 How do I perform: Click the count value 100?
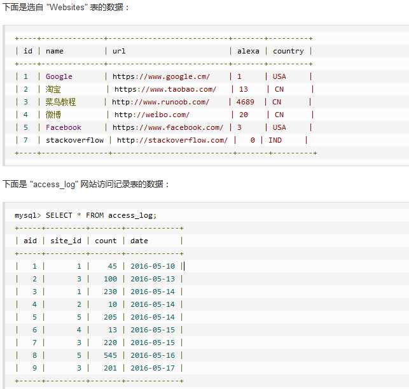(x=110, y=279)
